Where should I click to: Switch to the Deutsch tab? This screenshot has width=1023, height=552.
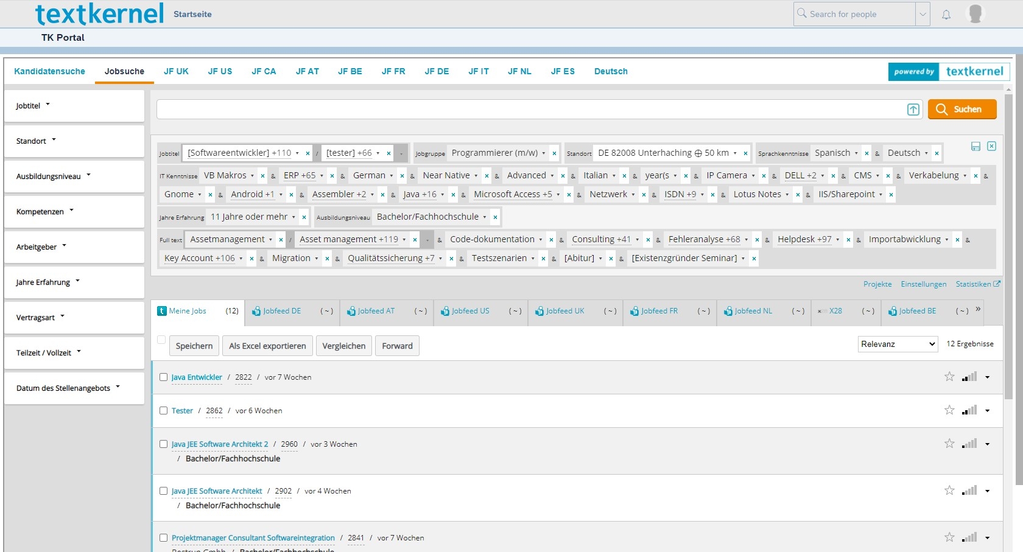611,71
